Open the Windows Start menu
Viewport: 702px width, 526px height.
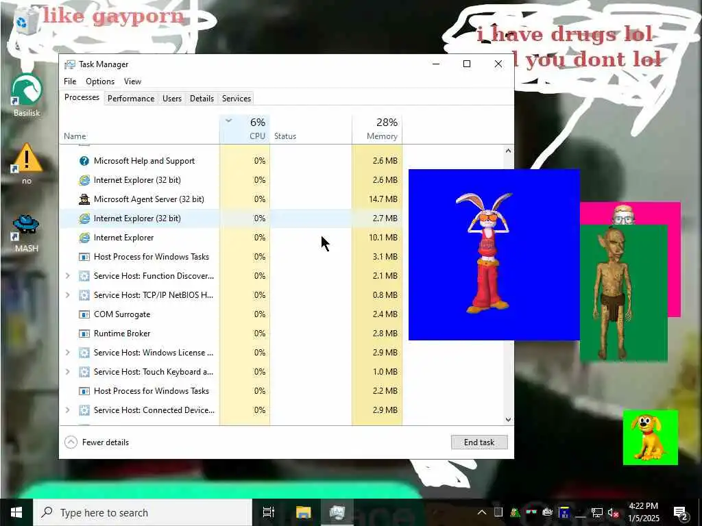16,512
